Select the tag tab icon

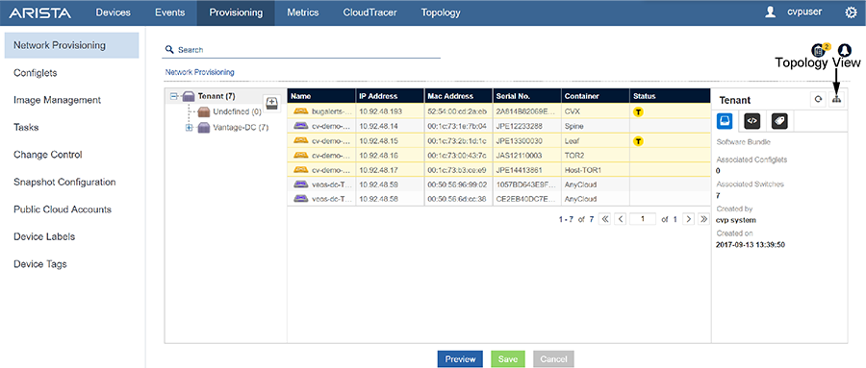(779, 121)
